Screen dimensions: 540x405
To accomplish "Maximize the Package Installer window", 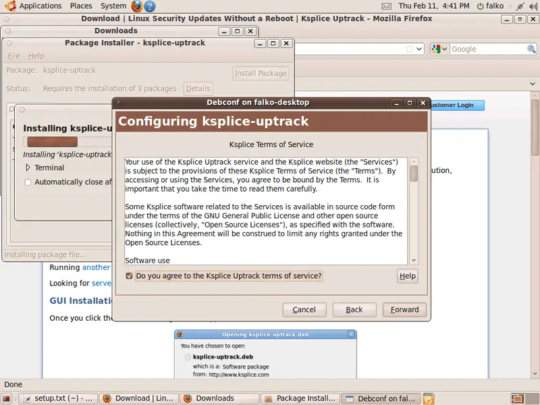I will point(273,43).
